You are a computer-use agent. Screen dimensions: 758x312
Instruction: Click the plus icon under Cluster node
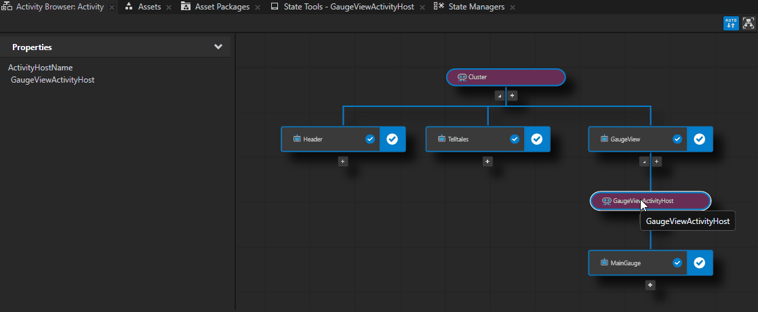tap(513, 95)
